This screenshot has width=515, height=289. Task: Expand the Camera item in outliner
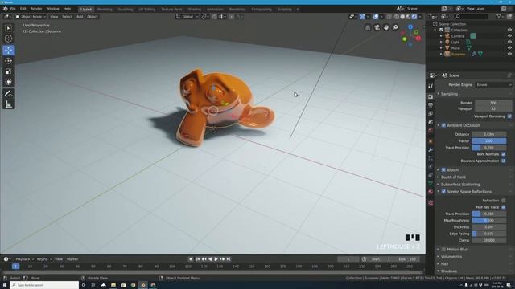[441, 36]
